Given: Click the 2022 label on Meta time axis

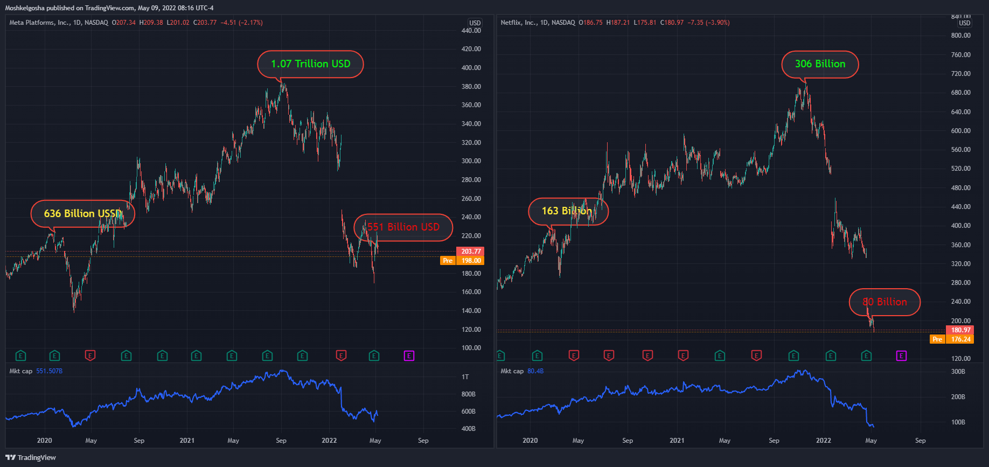Looking at the screenshot, I should tap(329, 441).
